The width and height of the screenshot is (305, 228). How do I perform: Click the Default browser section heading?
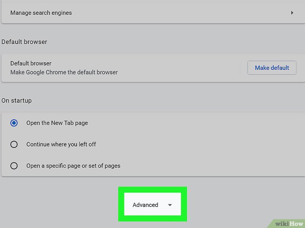click(x=24, y=42)
